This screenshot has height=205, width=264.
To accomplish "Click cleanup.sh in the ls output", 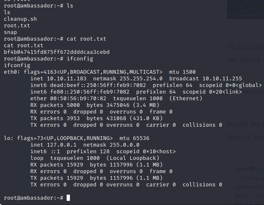I will (x=20, y=19).
